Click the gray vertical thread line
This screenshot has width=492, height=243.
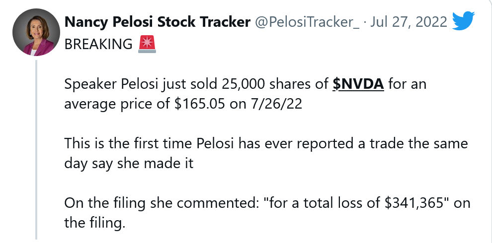coord(36,149)
